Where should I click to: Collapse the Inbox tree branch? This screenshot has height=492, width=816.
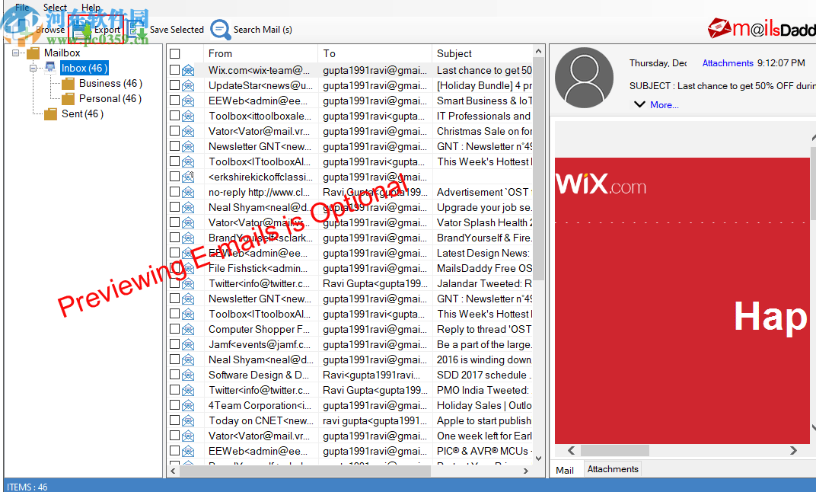32,67
